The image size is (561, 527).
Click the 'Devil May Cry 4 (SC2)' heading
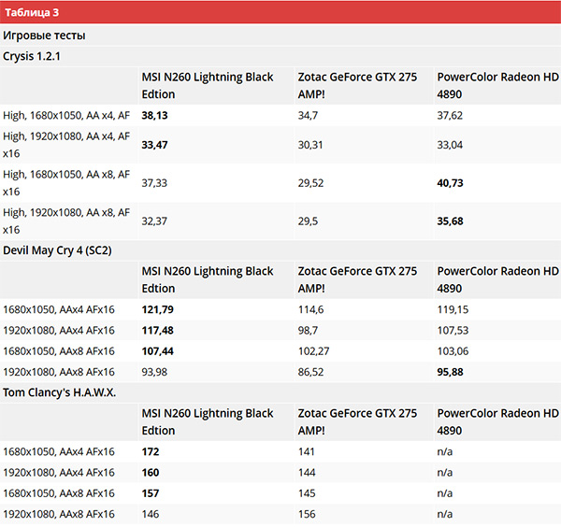coord(57,250)
